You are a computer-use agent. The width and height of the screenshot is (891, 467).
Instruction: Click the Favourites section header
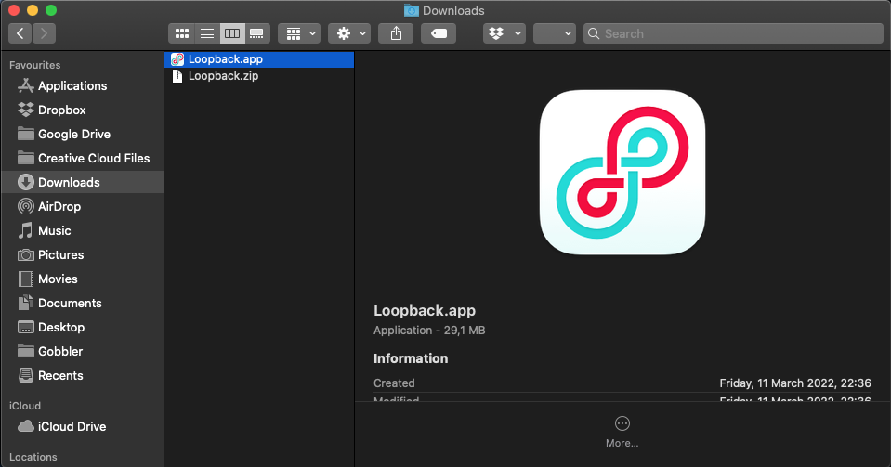click(34, 65)
